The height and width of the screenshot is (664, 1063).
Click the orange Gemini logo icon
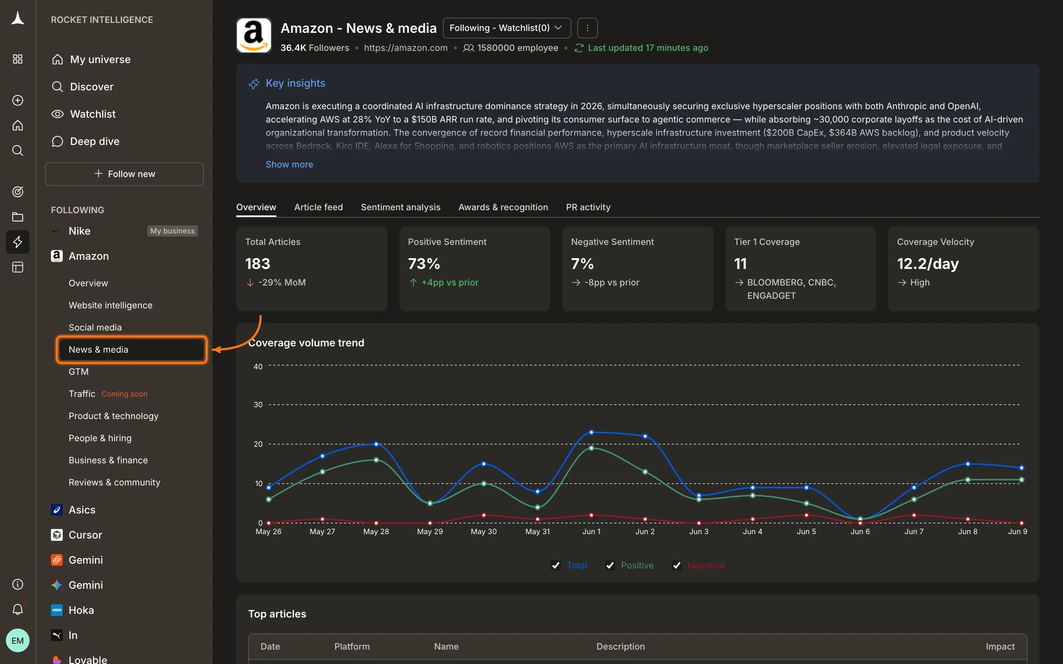click(x=57, y=560)
